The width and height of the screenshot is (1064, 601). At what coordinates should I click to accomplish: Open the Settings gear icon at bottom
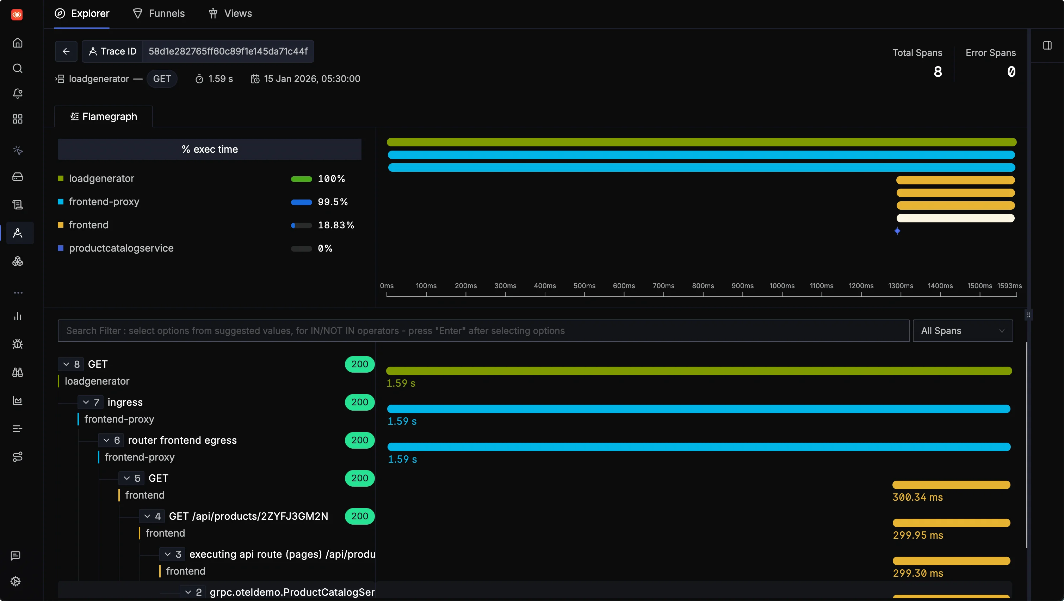(x=16, y=581)
